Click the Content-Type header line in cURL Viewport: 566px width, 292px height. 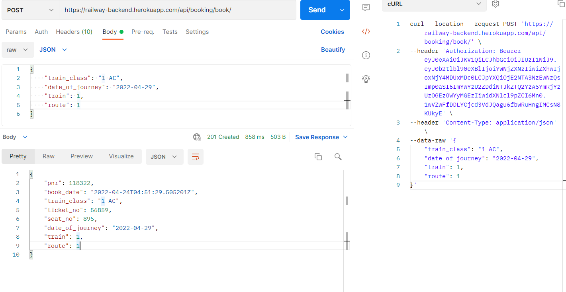[x=483, y=123]
